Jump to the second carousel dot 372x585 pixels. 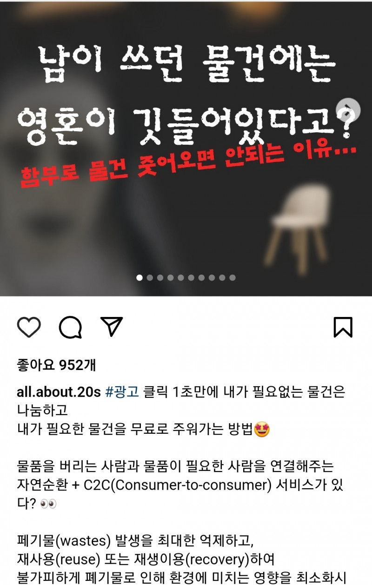pyautogui.click(x=150, y=278)
